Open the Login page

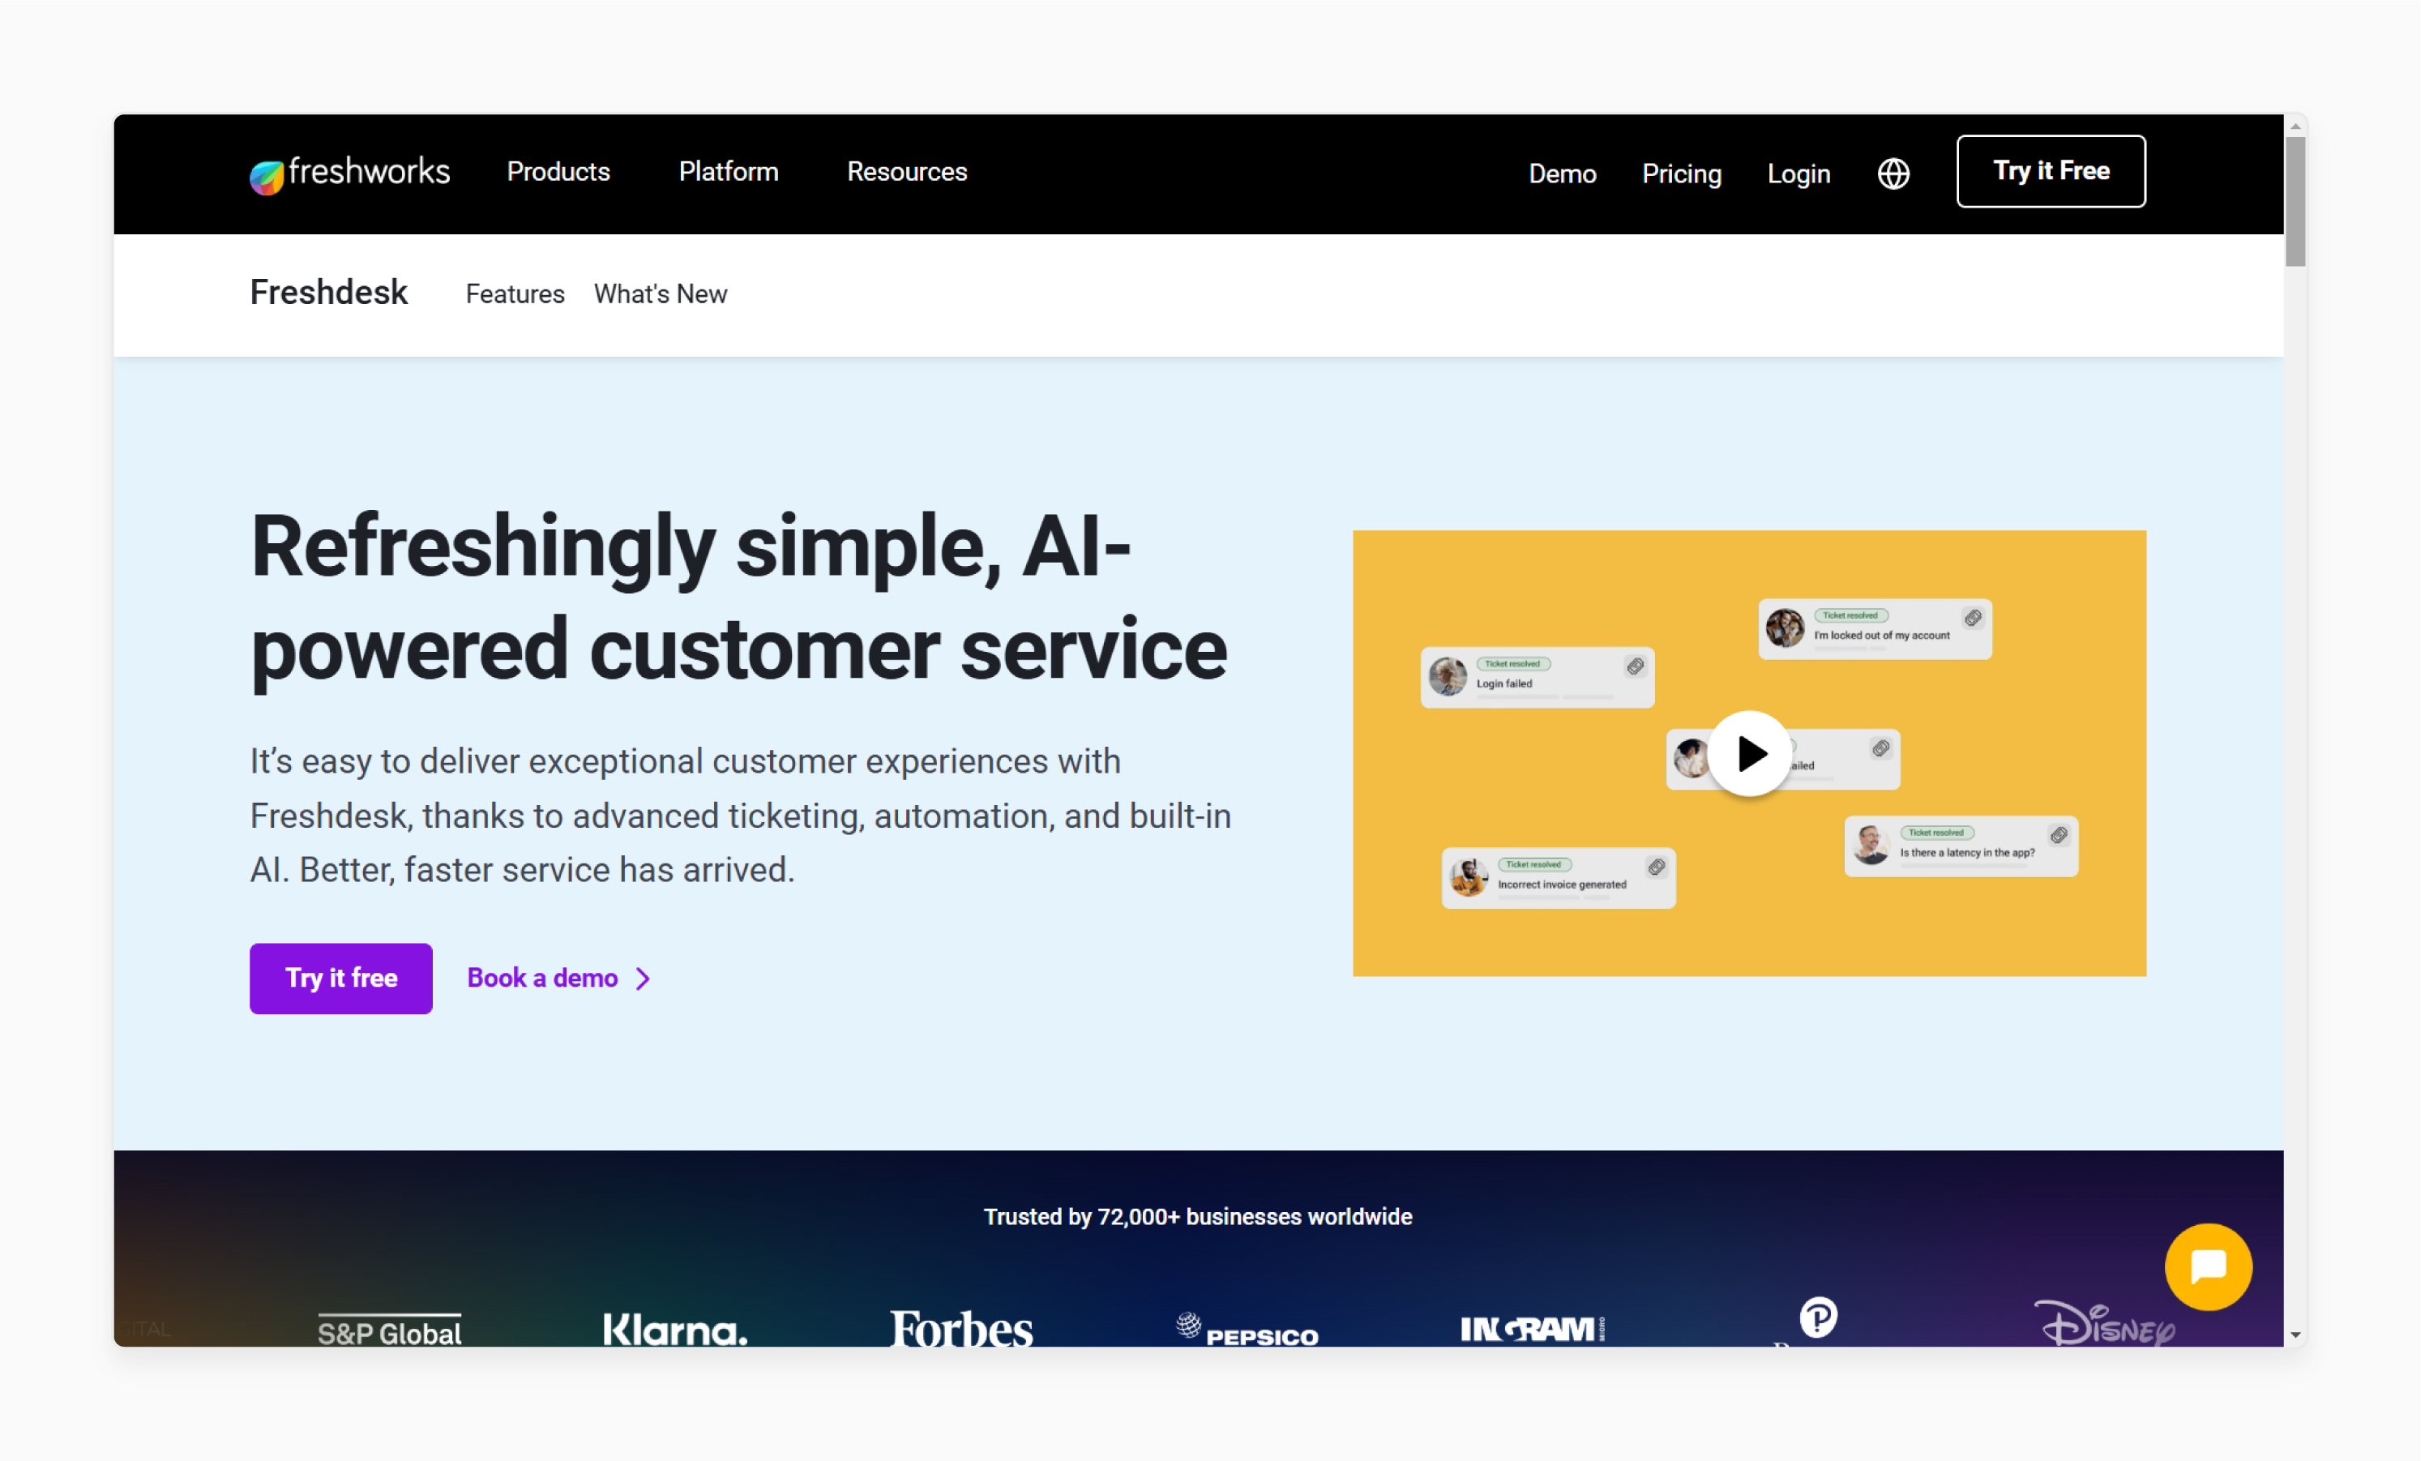1798,174
